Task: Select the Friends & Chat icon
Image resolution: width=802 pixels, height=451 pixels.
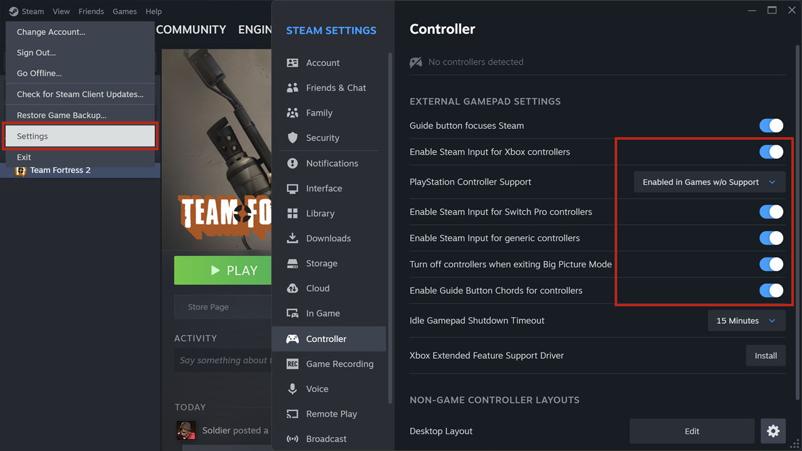Action: 293,88
